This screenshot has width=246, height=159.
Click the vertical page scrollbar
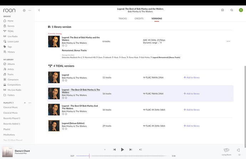click(x=245, y=107)
